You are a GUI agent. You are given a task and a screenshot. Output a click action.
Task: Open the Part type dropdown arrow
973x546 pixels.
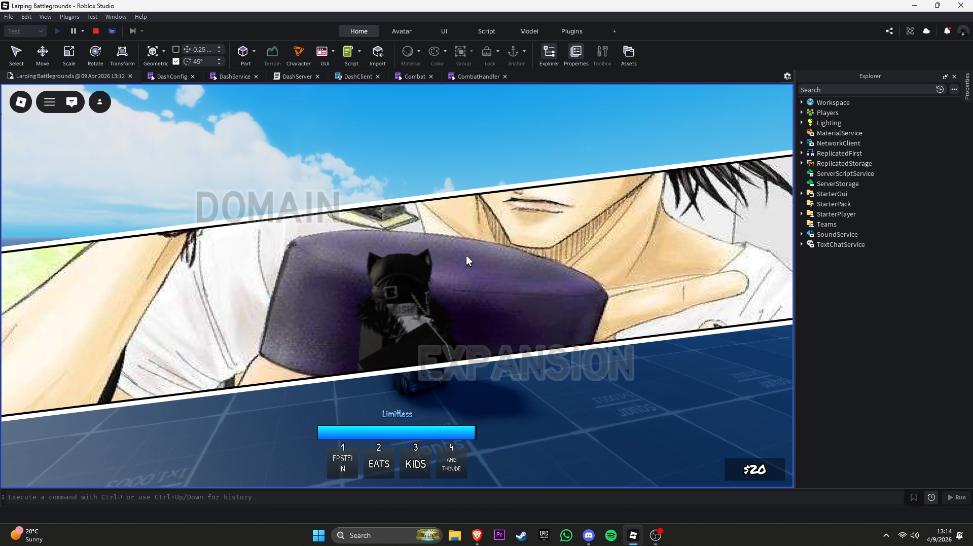pyautogui.click(x=254, y=51)
